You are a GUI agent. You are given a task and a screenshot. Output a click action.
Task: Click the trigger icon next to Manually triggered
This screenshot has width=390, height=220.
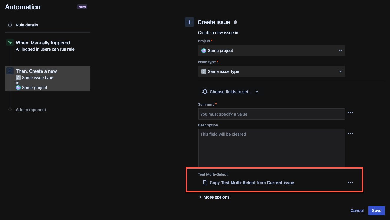click(10, 42)
